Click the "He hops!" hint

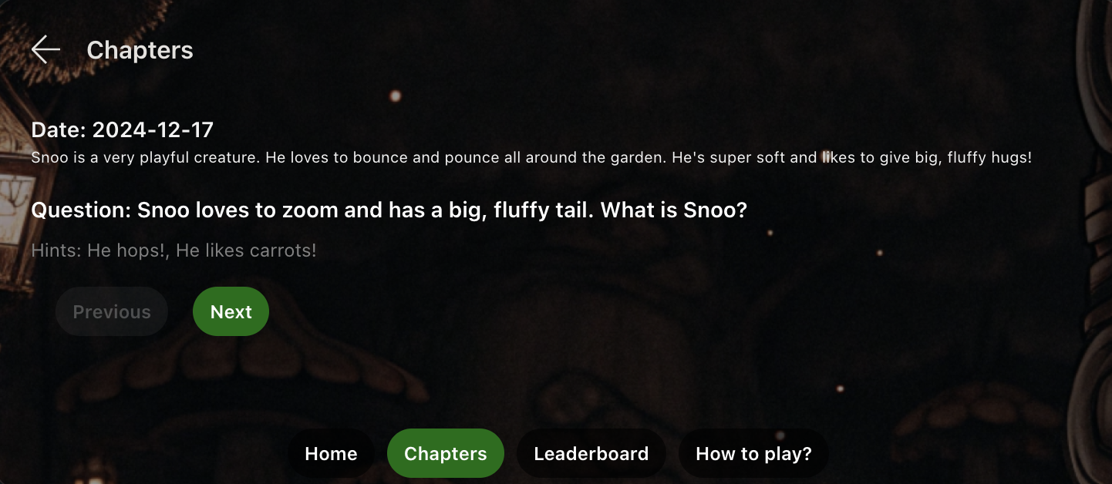(x=128, y=250)
